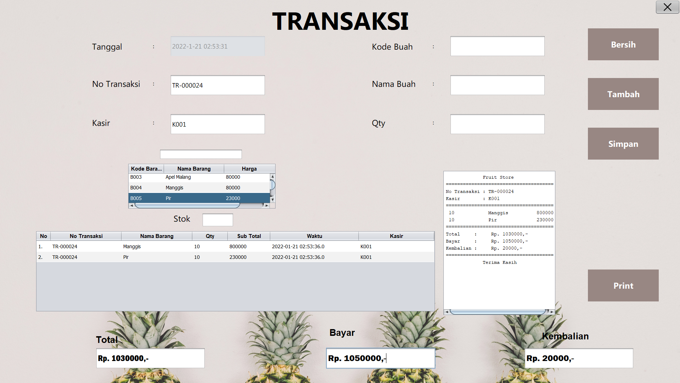Click the No Transaksi input field

(x=217, y=85)
